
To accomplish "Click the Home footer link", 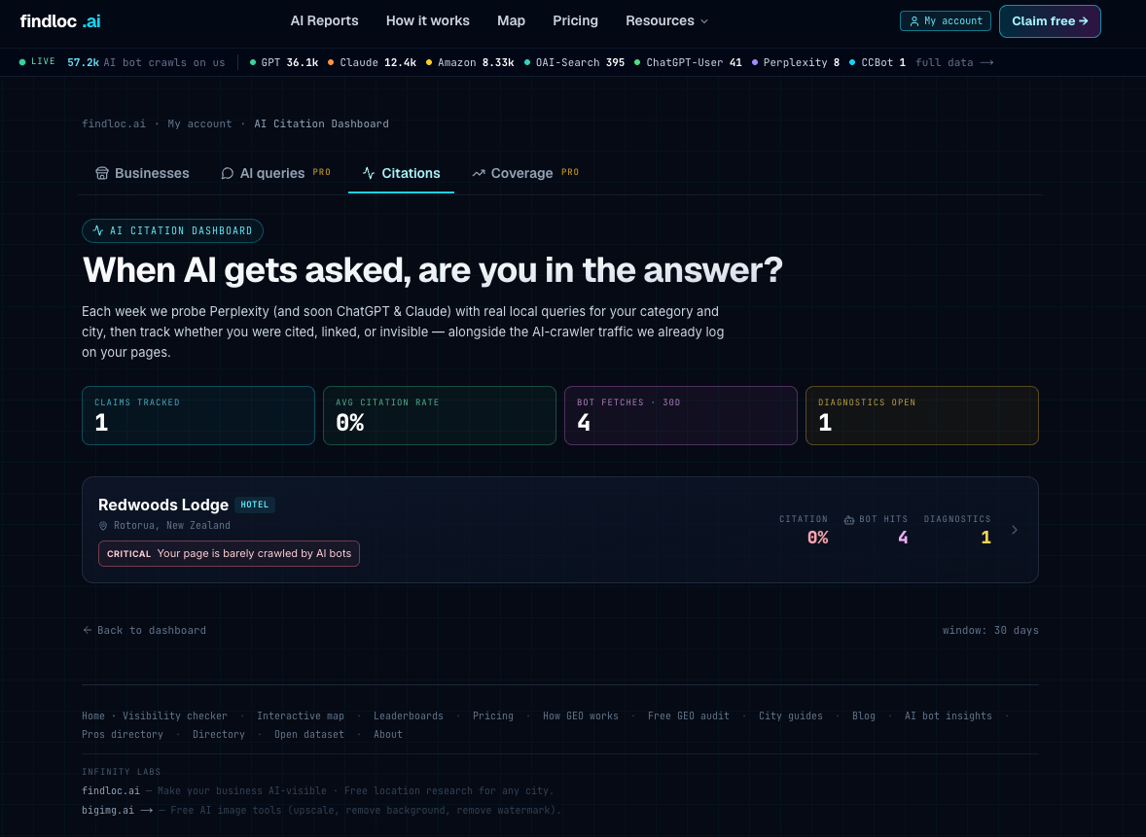I will coord(92,715).
